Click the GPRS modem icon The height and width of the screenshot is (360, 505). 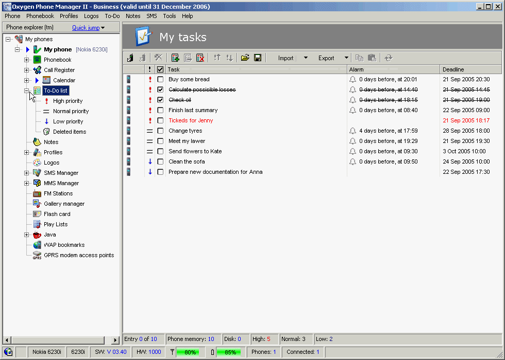tap(37, 255)
